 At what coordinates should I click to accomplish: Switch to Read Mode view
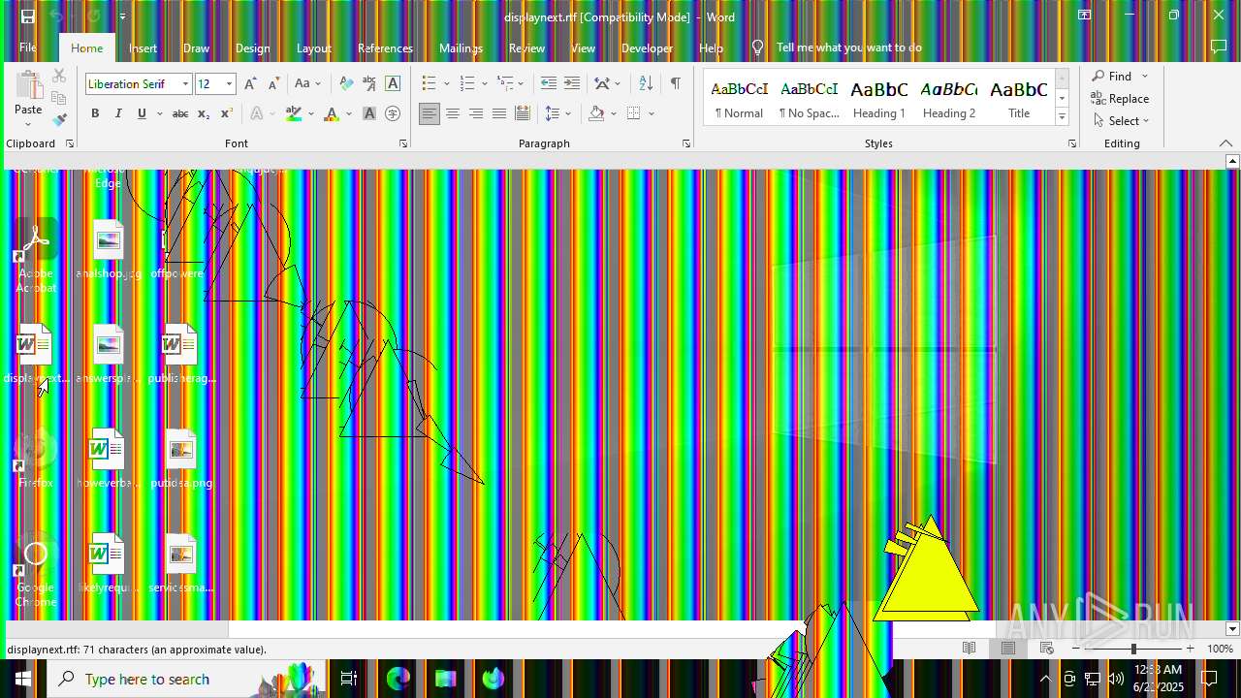tap(970, 649)
